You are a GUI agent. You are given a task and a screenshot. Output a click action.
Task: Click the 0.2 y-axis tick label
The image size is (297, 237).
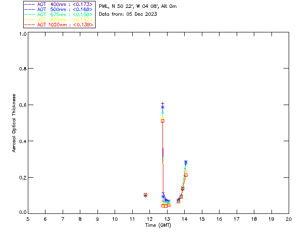point(23,177)
